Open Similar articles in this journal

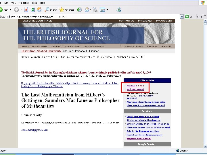tap(143, 120)
